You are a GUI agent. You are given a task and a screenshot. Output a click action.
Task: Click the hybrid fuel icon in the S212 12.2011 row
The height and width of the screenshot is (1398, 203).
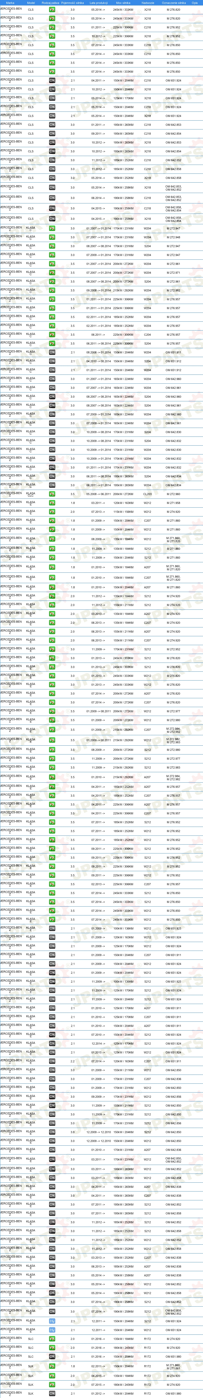(52, 1321)
